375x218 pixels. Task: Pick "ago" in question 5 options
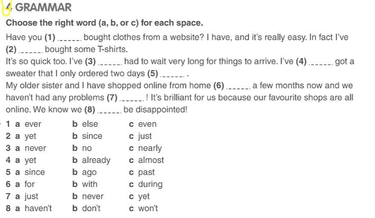coord(89,172)
